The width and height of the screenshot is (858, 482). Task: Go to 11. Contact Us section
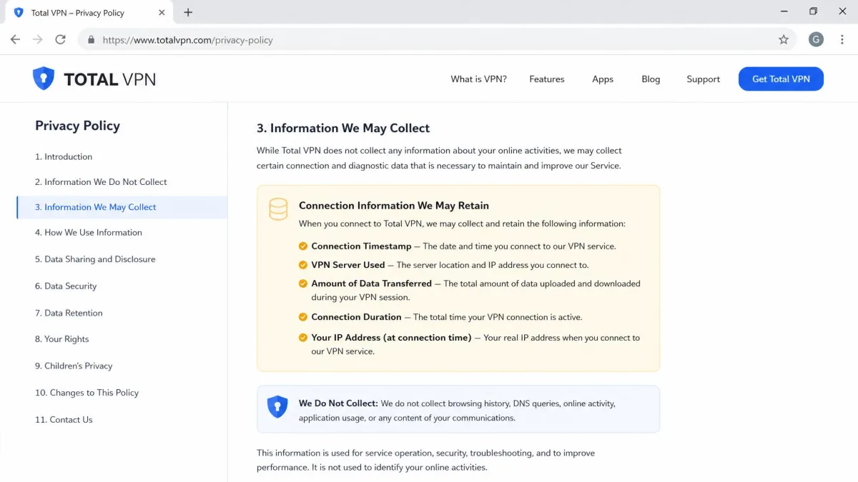[64, 420]
